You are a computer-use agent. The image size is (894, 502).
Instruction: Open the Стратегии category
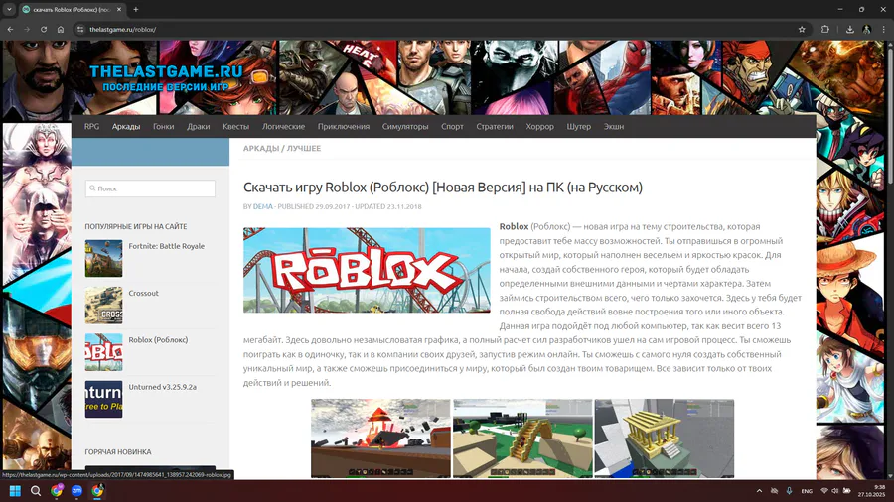495,126
